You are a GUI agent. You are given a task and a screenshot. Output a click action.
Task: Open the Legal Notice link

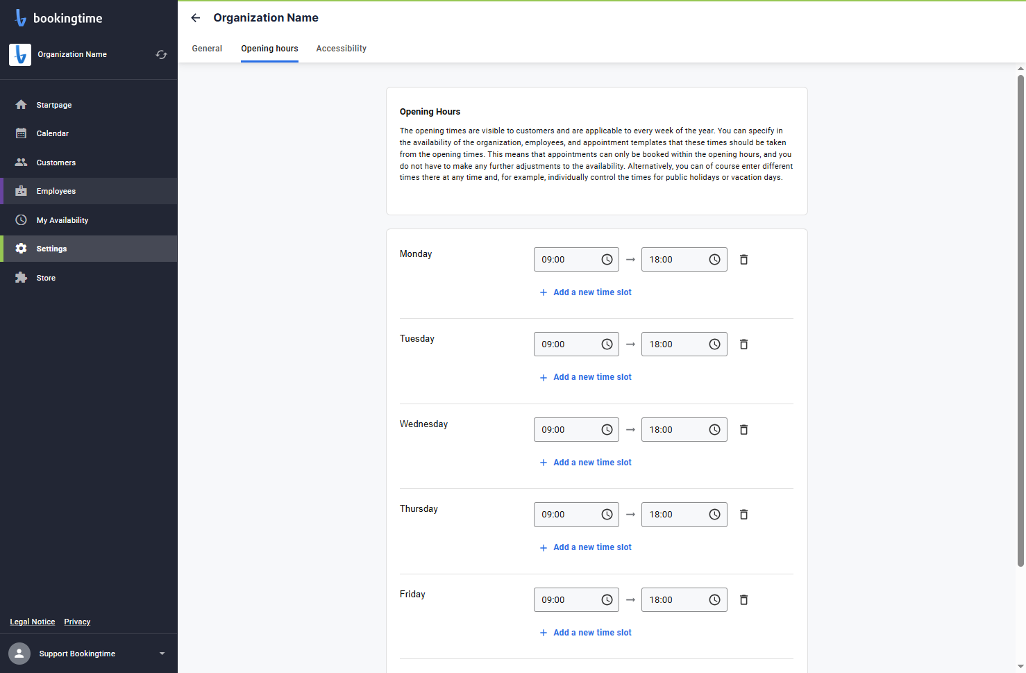tap(33, 622)
